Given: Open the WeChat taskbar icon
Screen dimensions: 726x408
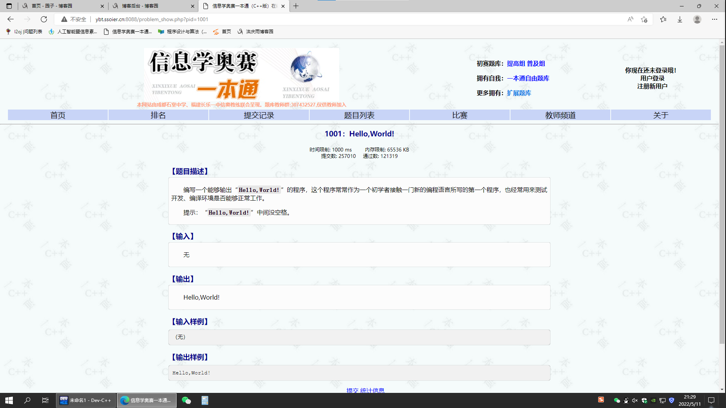Looking at the screenshot, I should pos(186,400).
